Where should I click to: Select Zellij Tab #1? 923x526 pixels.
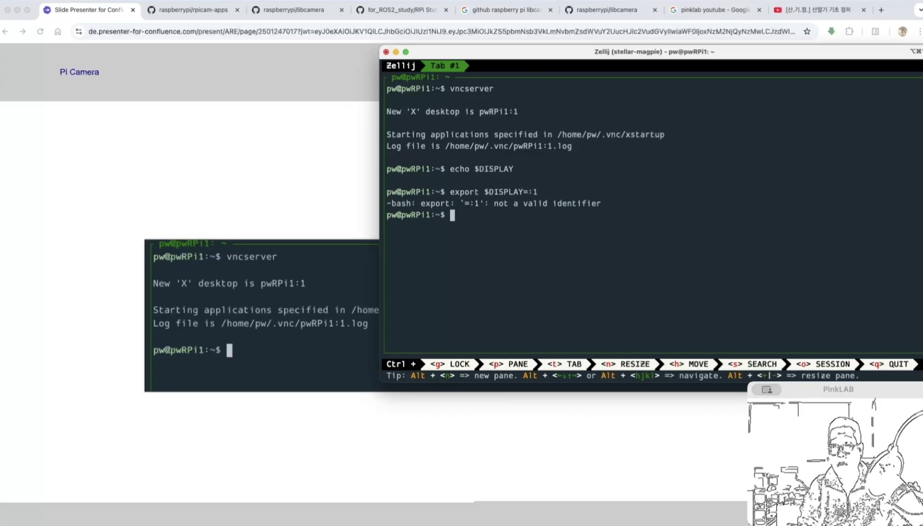(x=444, y=66)
